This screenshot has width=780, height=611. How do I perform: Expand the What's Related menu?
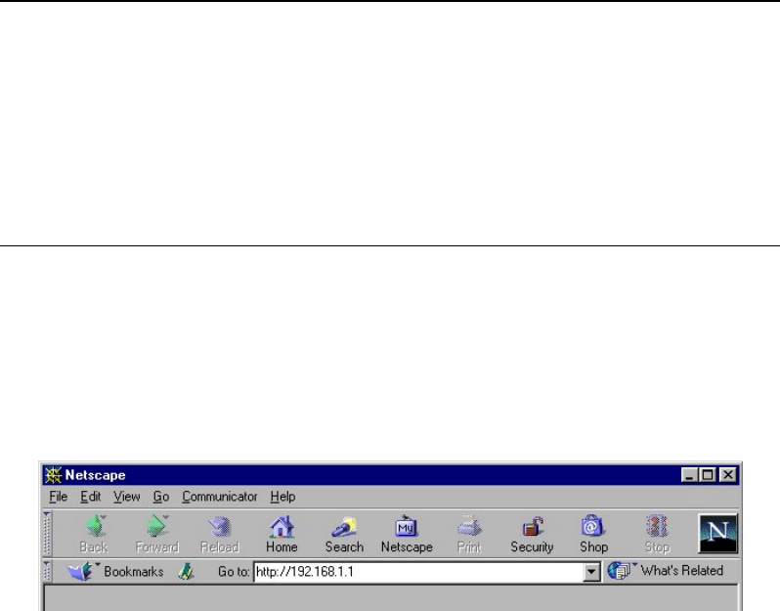(672, 571)
